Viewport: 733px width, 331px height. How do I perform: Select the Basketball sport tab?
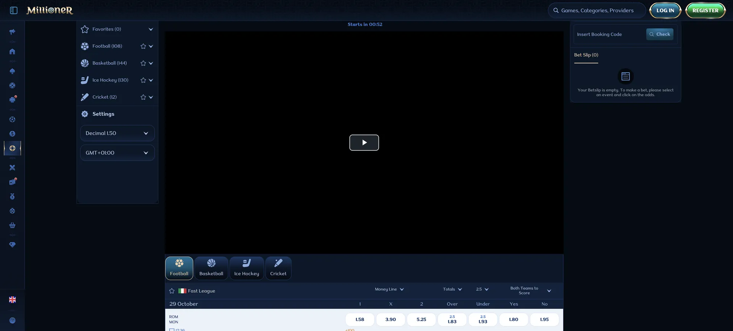click(x=211, y=268)
